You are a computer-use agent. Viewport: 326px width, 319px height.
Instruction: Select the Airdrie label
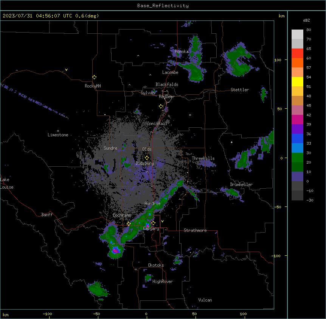[152, 203]
